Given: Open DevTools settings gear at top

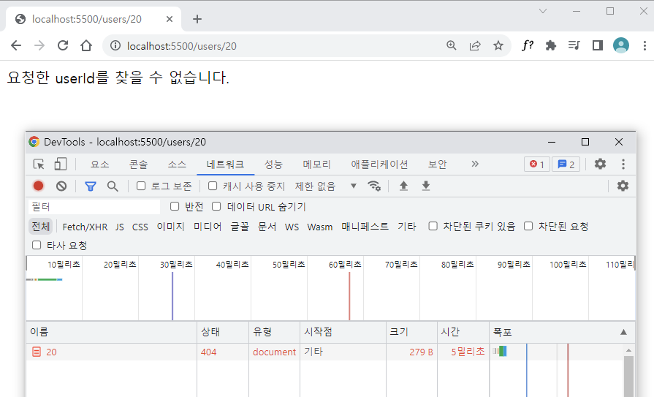Looking at the screenshot, I should [x=600, y=164].
